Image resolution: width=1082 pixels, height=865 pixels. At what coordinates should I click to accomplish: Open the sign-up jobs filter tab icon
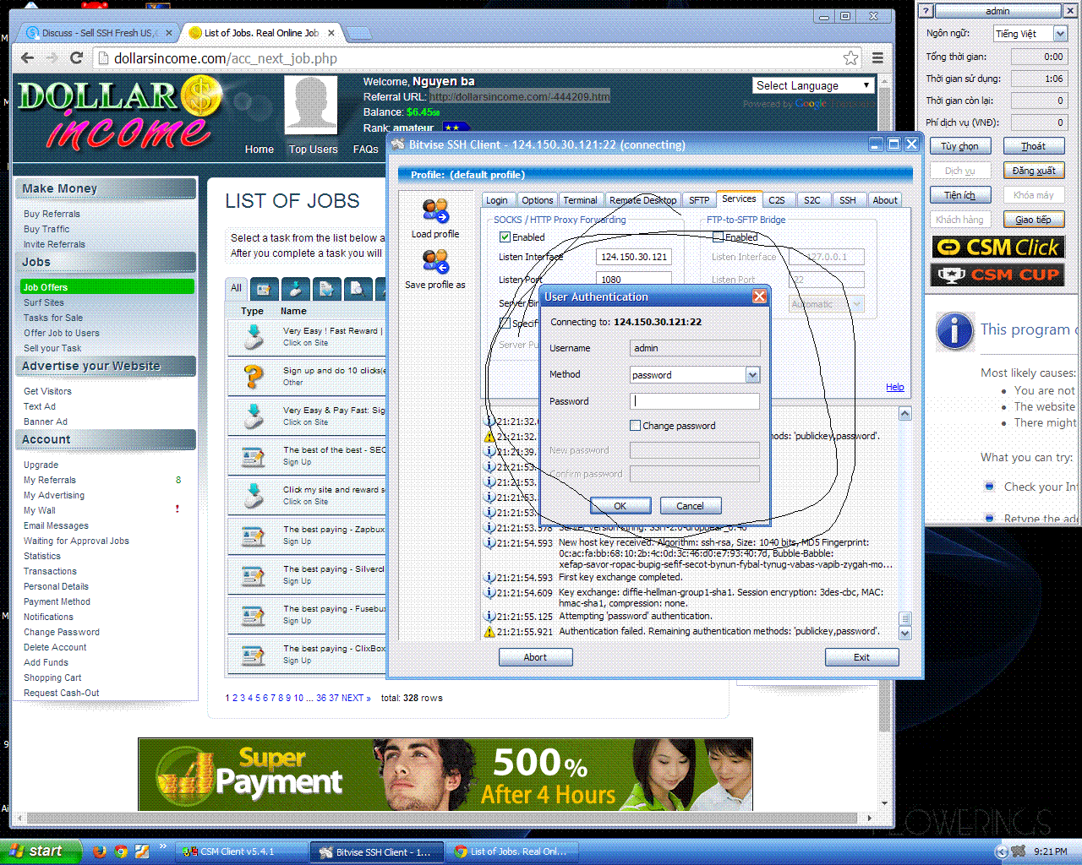click(x=264, y=289)
